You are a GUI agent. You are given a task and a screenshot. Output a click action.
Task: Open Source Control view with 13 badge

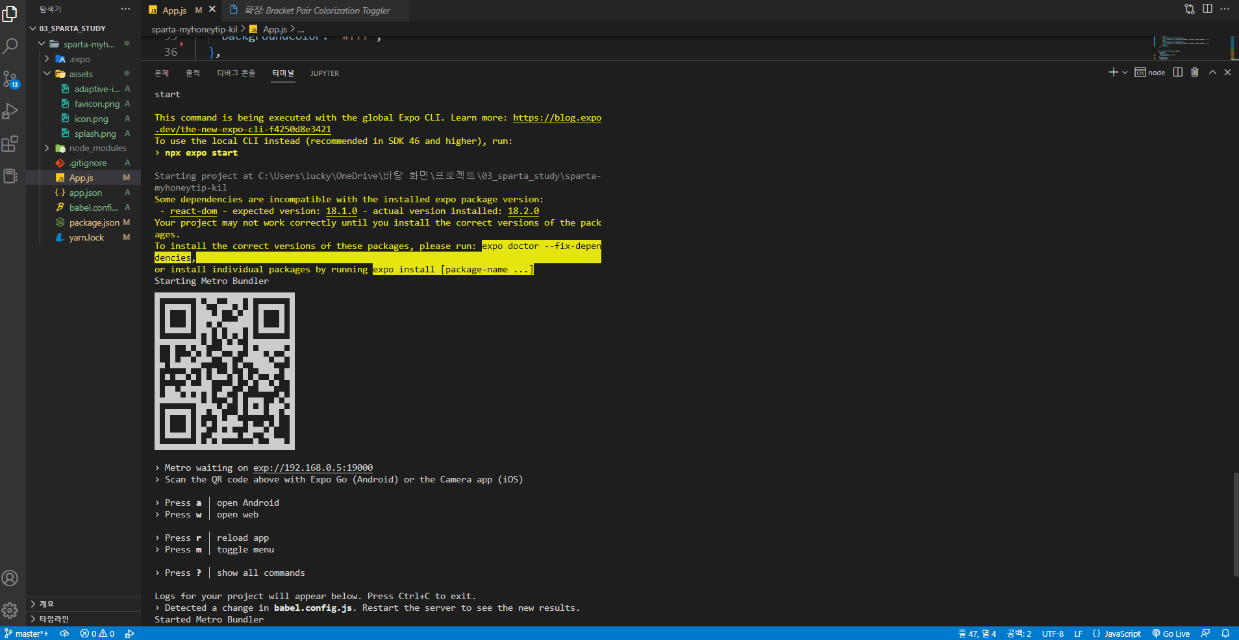pos(10,79)
